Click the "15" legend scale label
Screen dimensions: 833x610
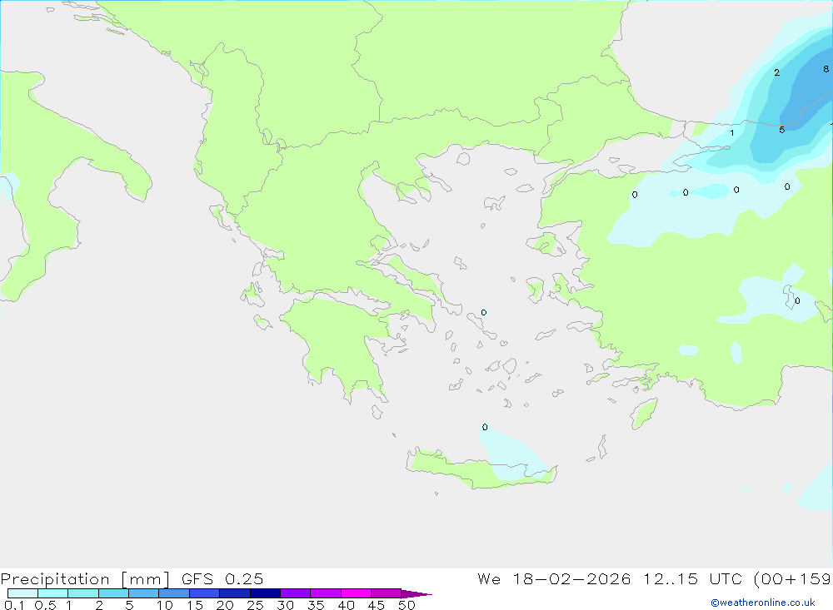click(x=195, y=605)
